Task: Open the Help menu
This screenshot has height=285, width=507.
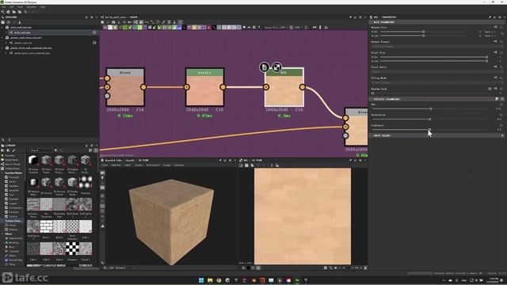Action: [x=43, y=7]
